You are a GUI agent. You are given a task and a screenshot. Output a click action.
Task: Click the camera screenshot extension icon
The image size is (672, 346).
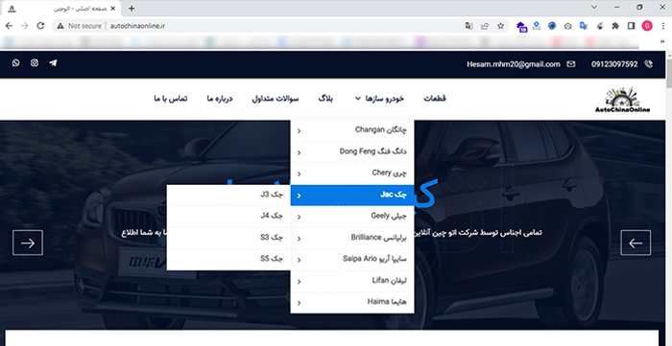click(568, 26)
